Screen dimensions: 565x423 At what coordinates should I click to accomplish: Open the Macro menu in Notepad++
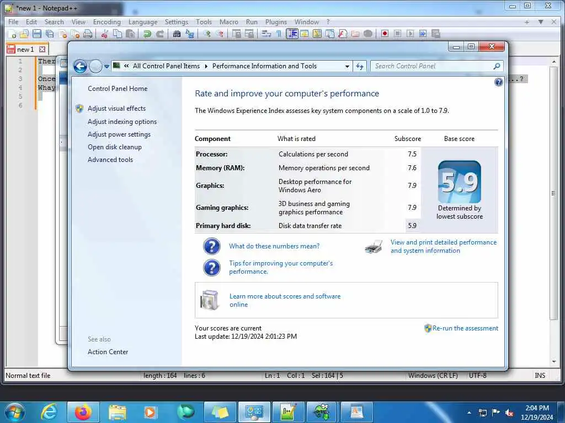(x=229, y=22)
